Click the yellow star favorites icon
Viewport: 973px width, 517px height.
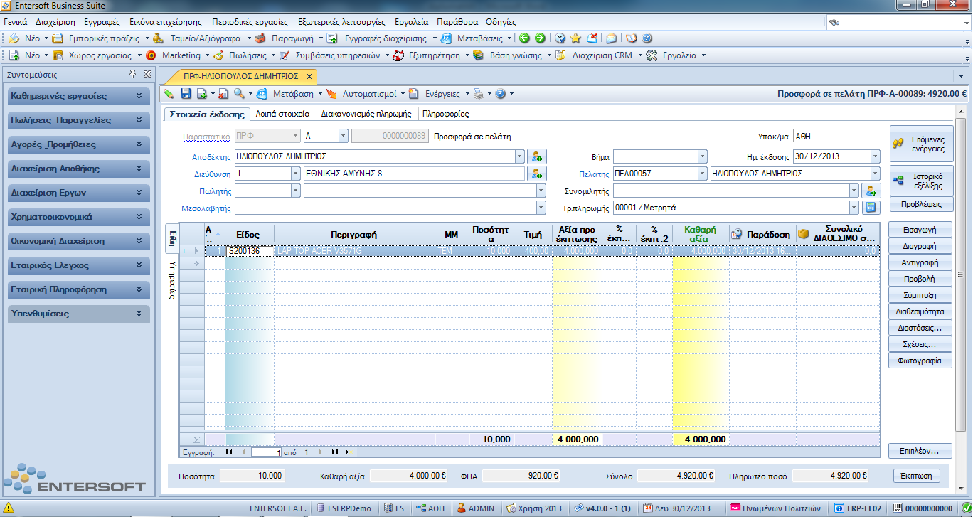tap(575, 38)
